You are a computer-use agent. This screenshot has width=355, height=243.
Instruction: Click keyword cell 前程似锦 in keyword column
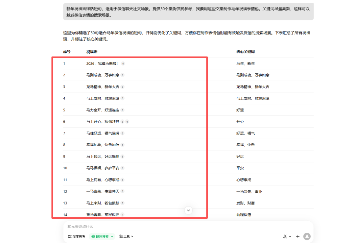tap(244, 215)
